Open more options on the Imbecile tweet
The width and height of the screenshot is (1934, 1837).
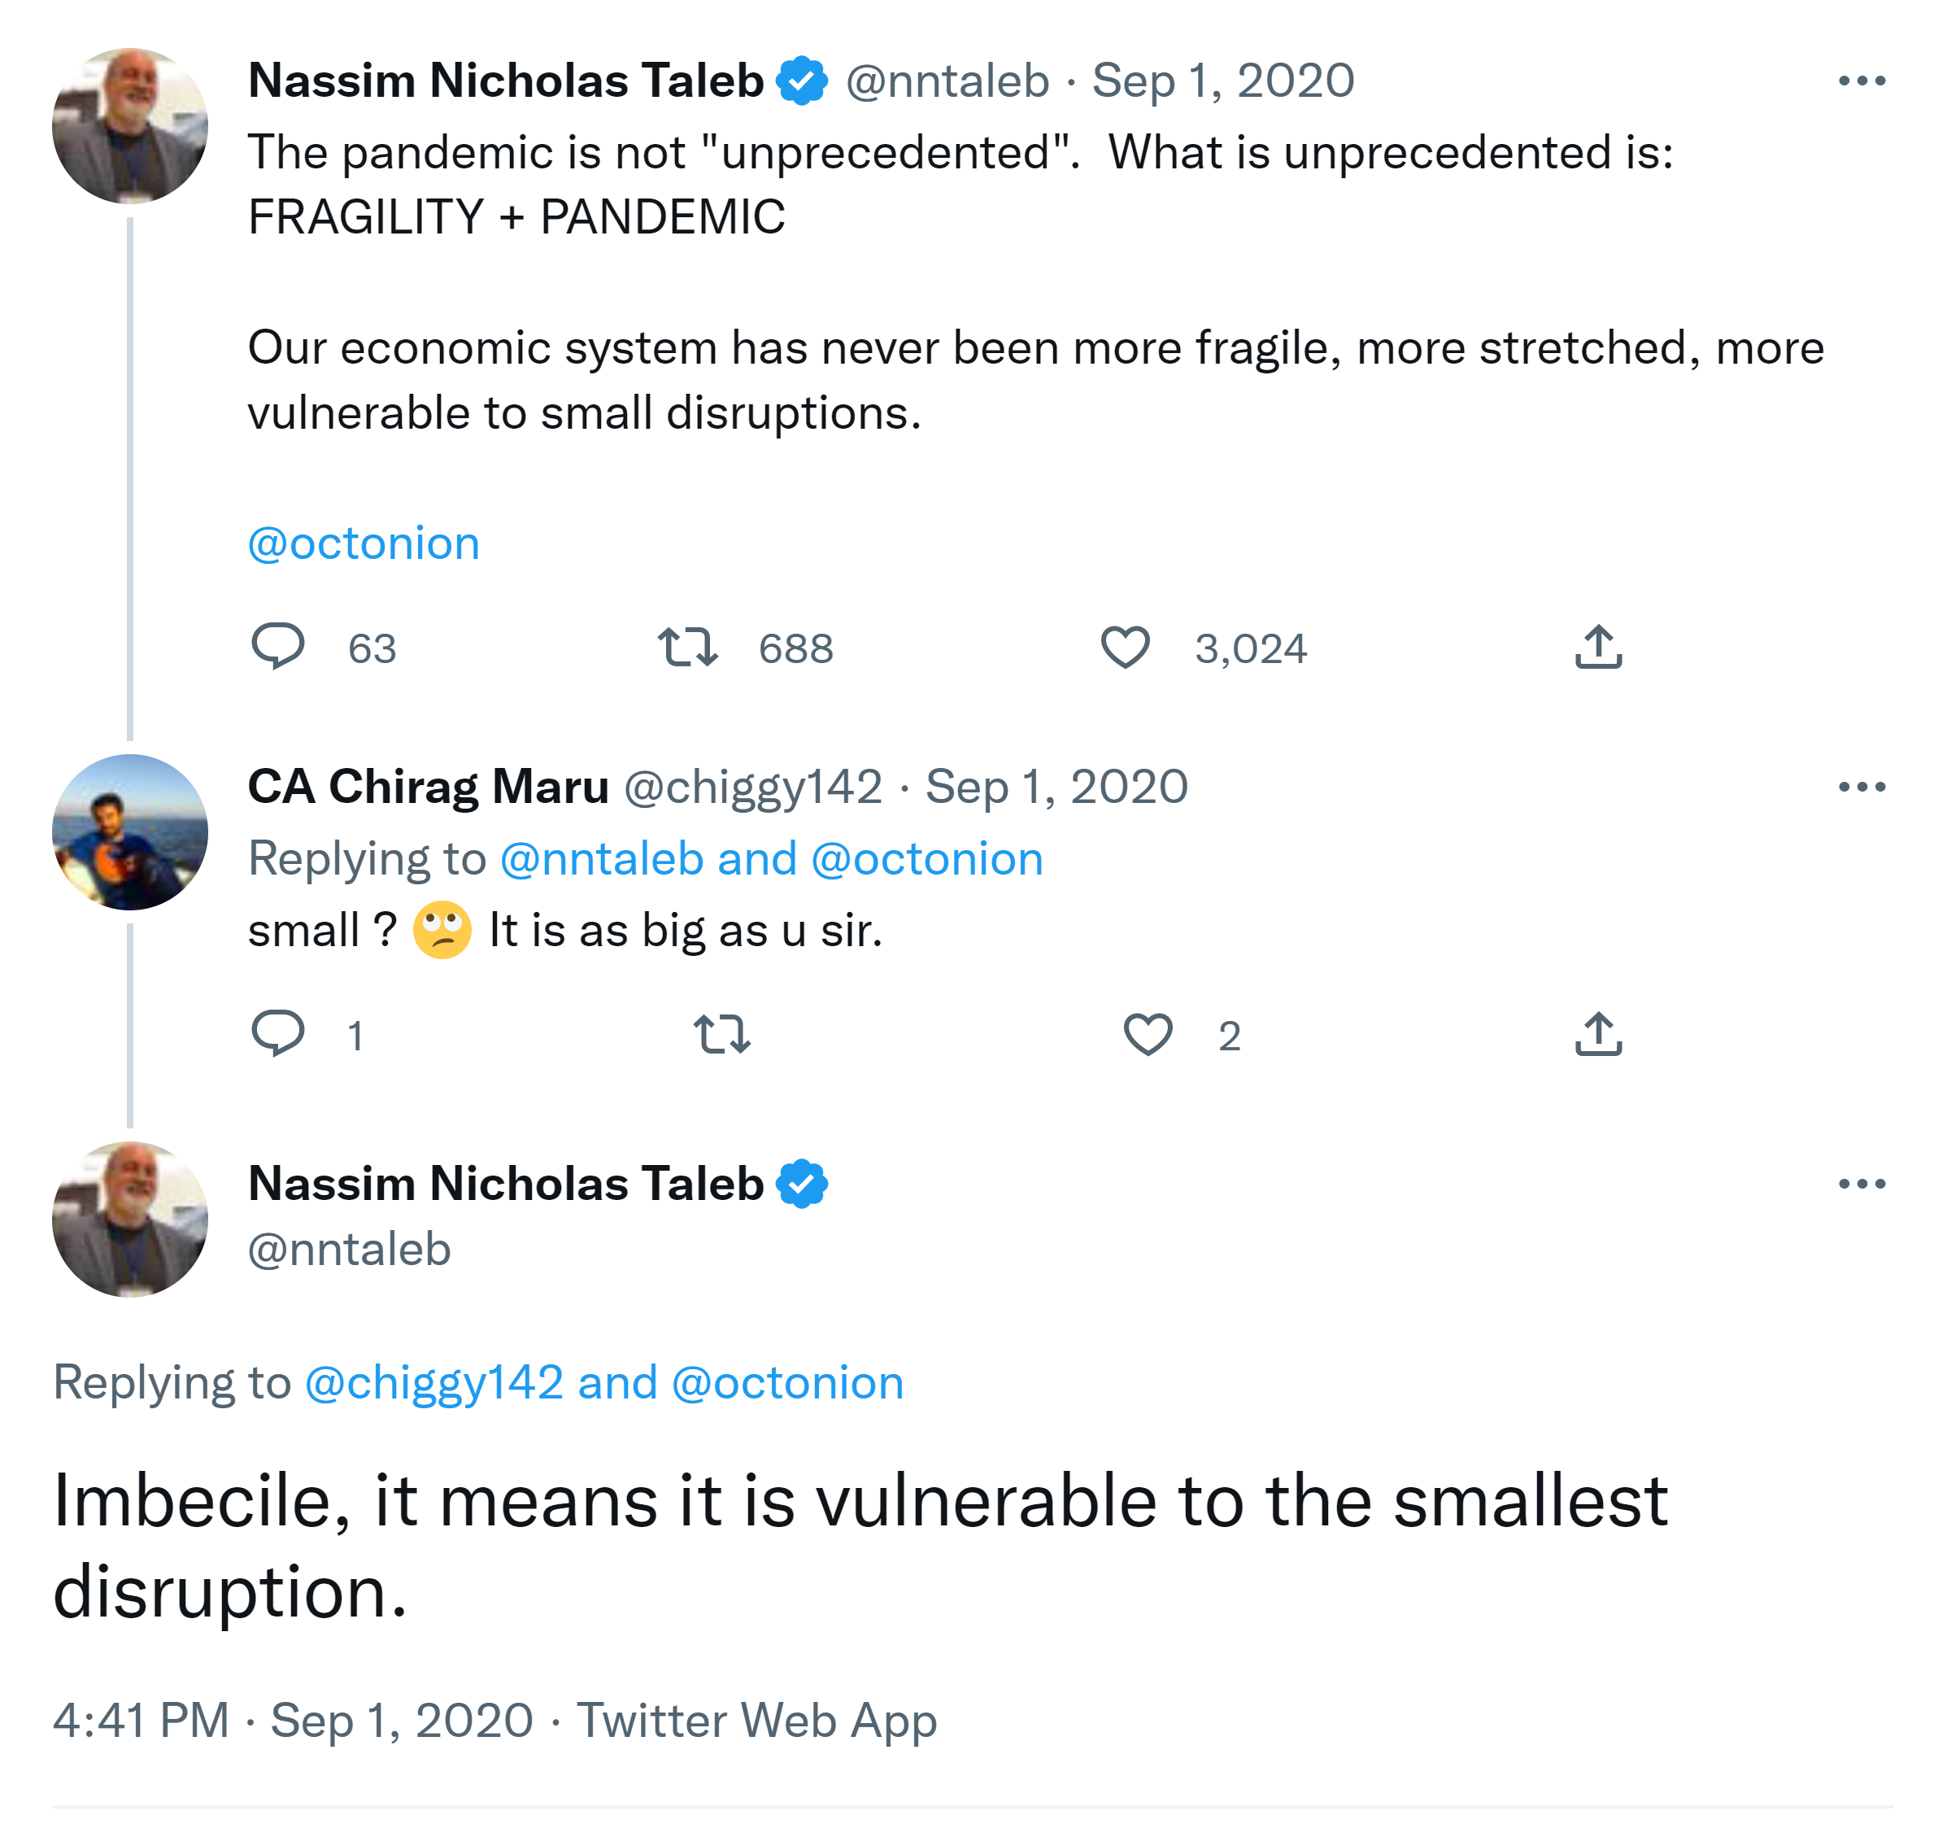coord(1861,1184)
